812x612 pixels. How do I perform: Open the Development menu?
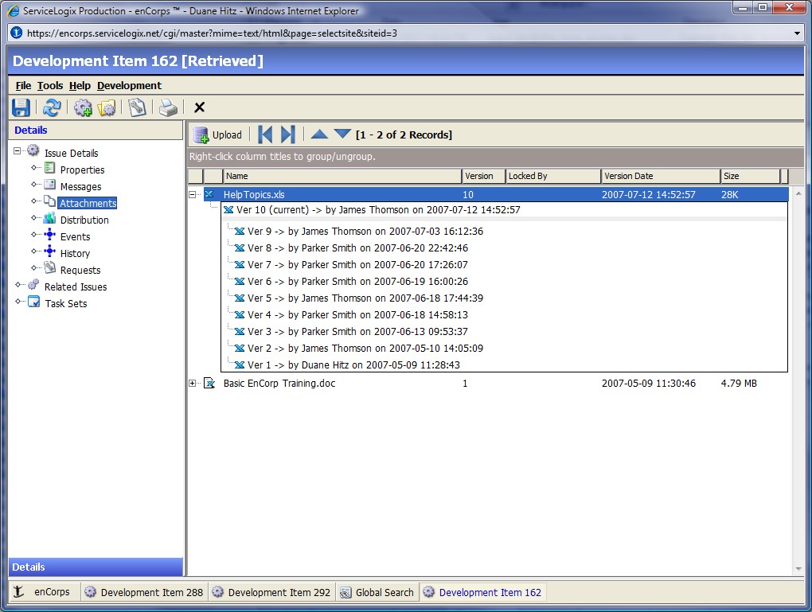click(x=129, y=85)
